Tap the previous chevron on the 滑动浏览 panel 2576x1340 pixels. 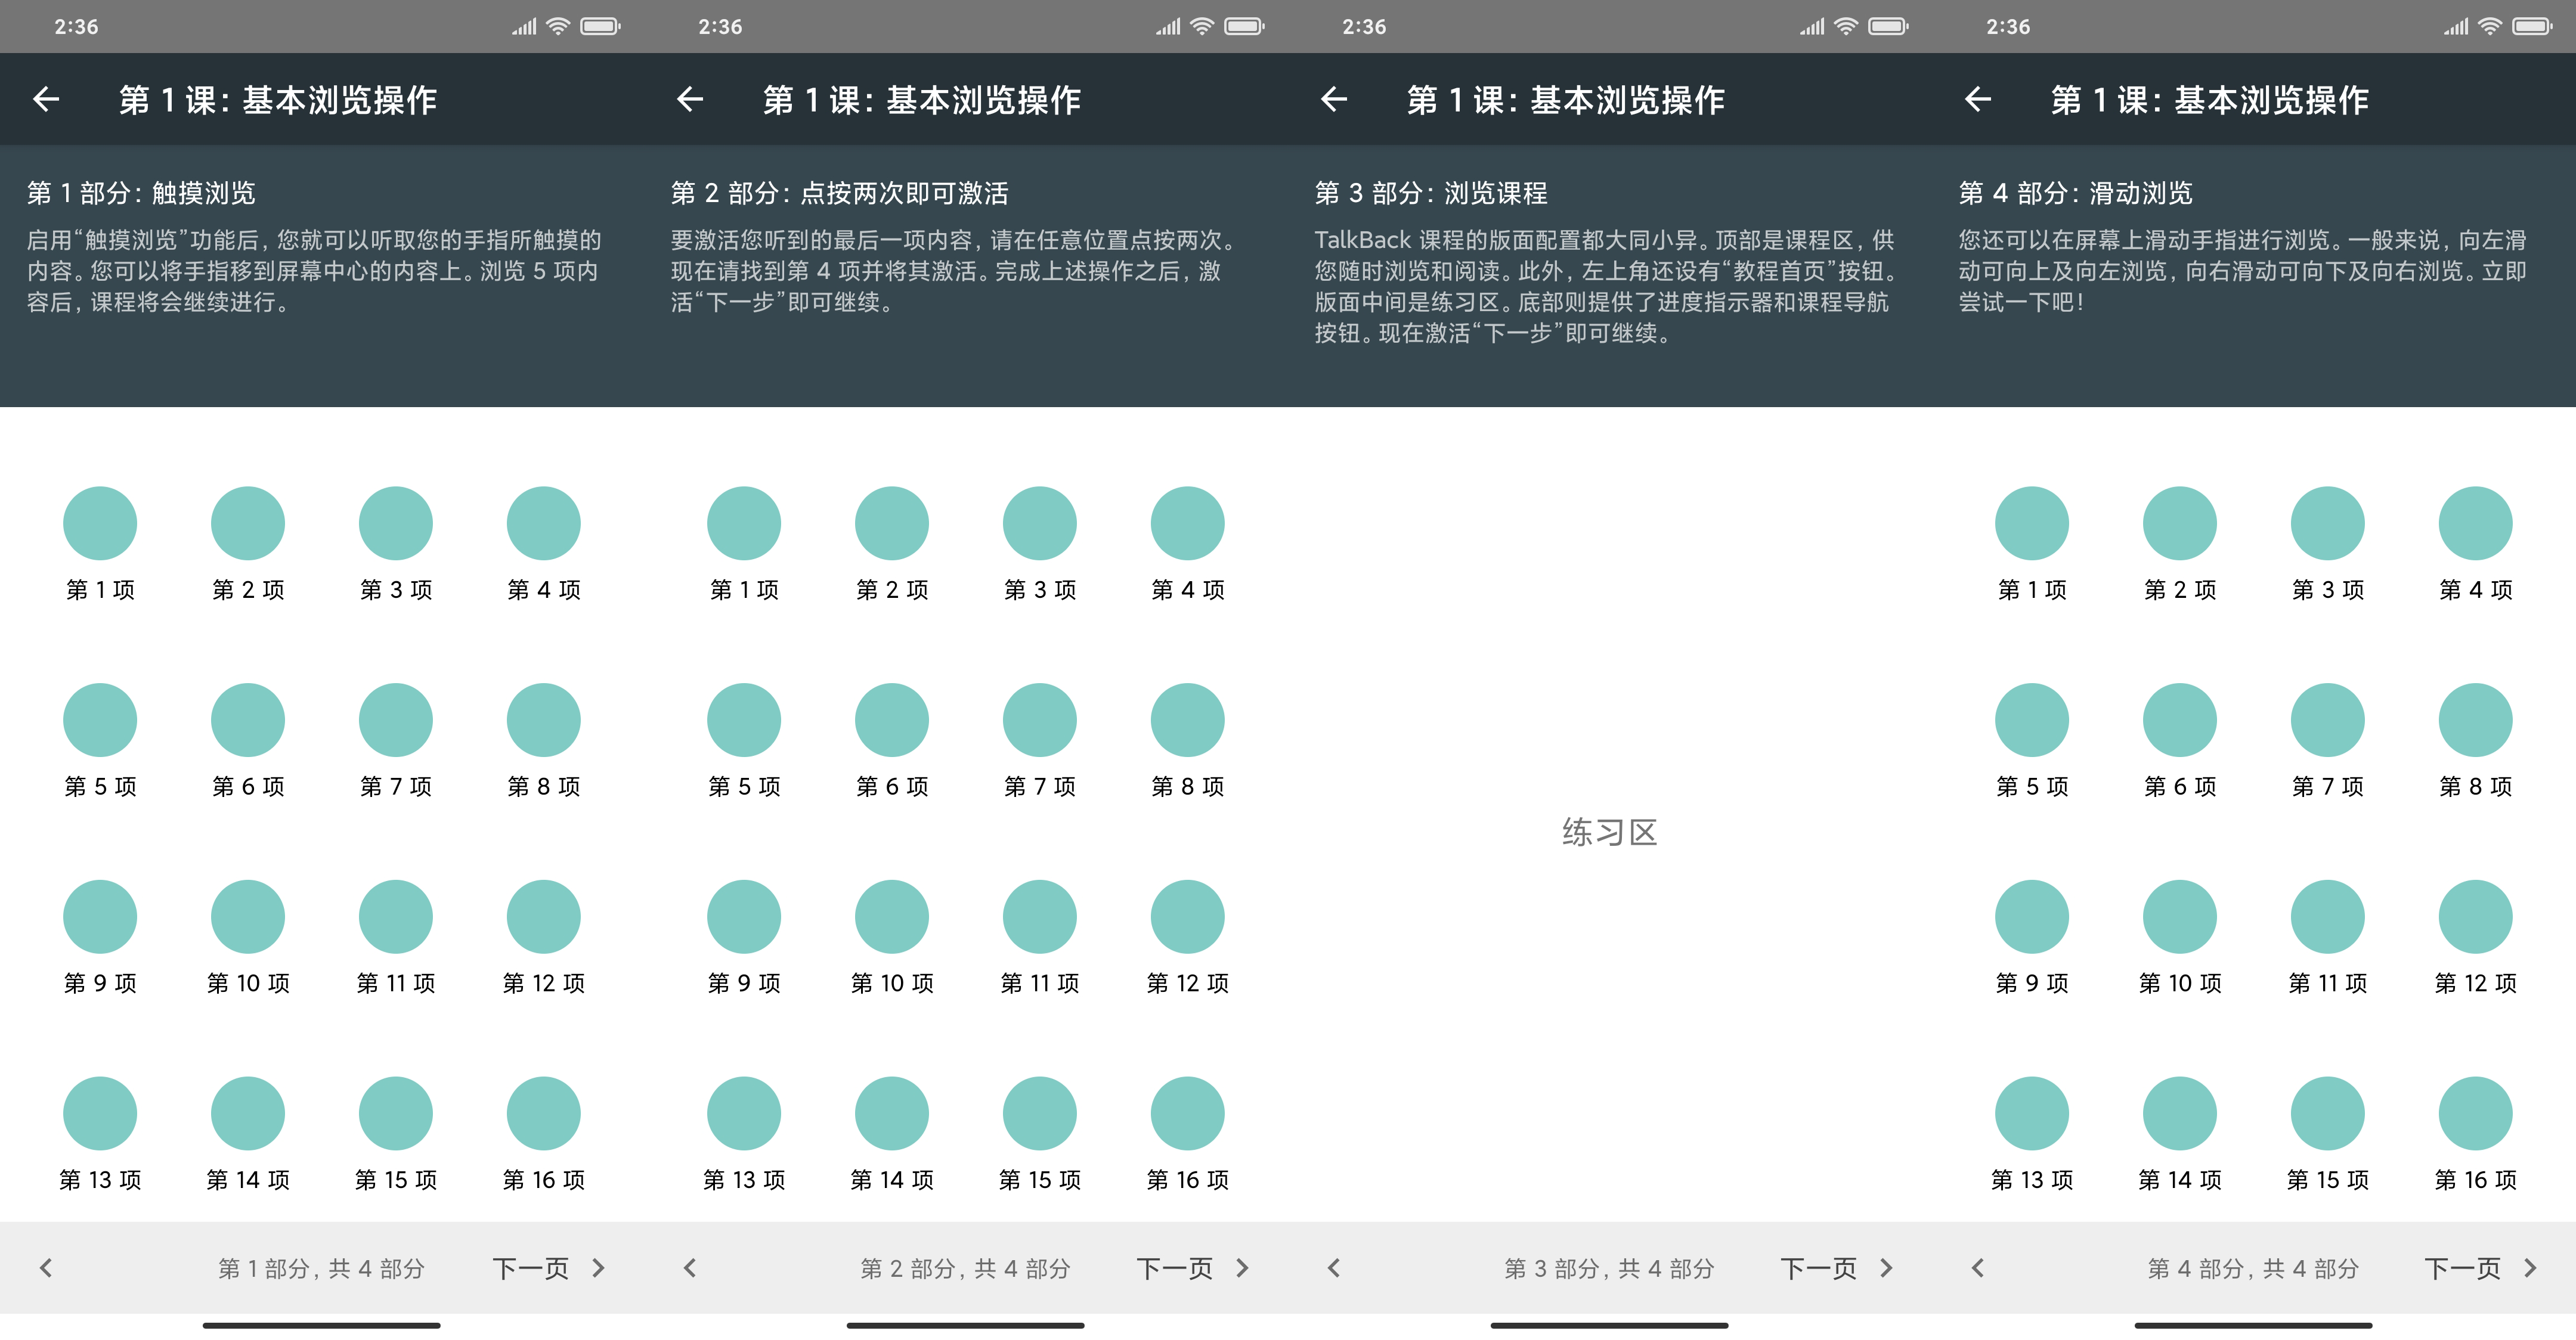(x=1978, y=1267)
